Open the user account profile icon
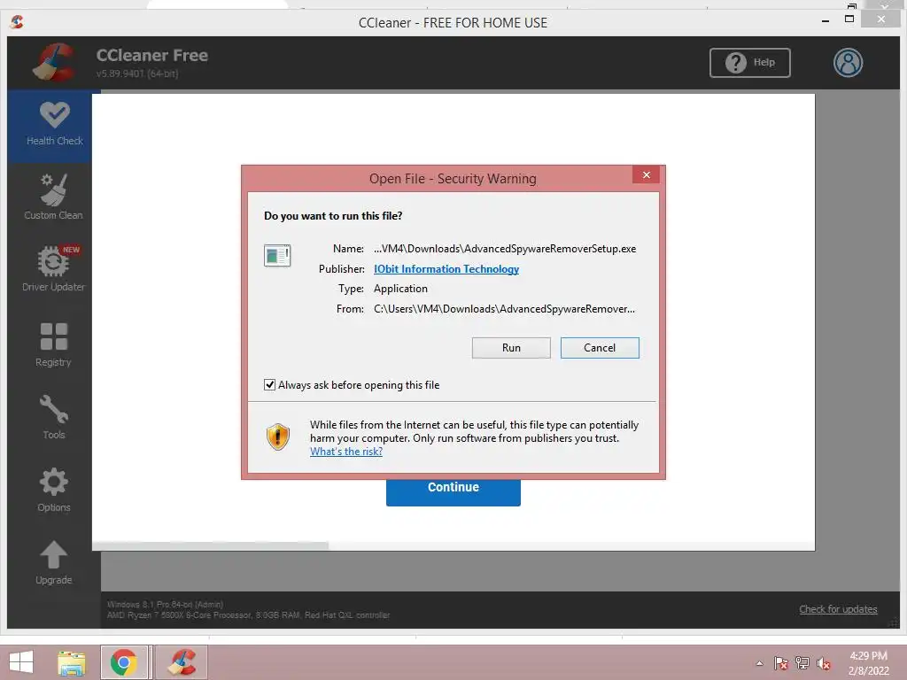 coord(848,63)
